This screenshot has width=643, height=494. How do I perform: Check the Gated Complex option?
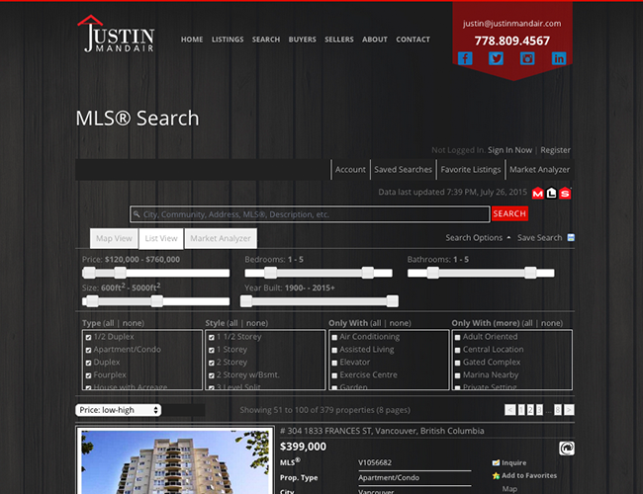pos(457,363)
